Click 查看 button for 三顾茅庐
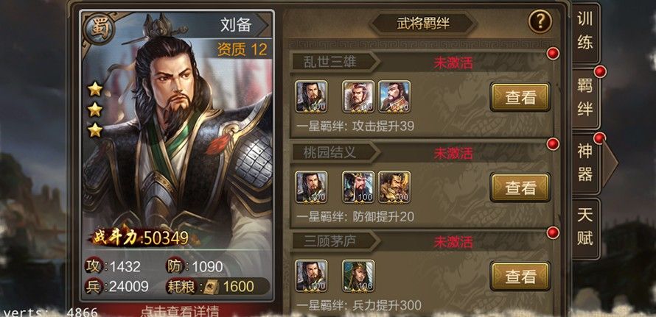This screenshot has width=656, height=317. coord(520,277)
